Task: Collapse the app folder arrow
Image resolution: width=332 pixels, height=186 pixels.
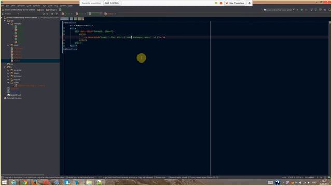Action: point(5,21)
